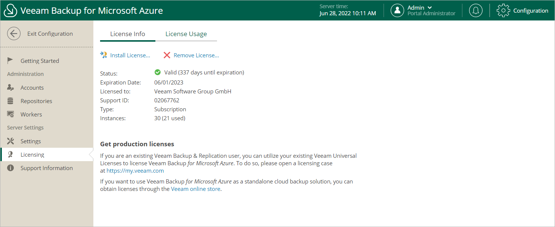Click the red X Remove License icon
The height and width of the screenshot is (227, 555).
(x=167, y=55)
